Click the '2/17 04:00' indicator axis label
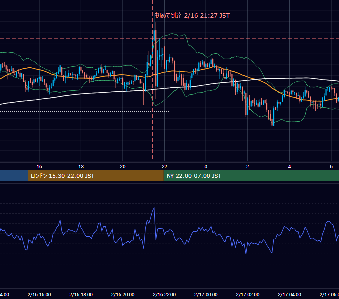The height and width of the screenshot is (299, 339). (289, 294)
